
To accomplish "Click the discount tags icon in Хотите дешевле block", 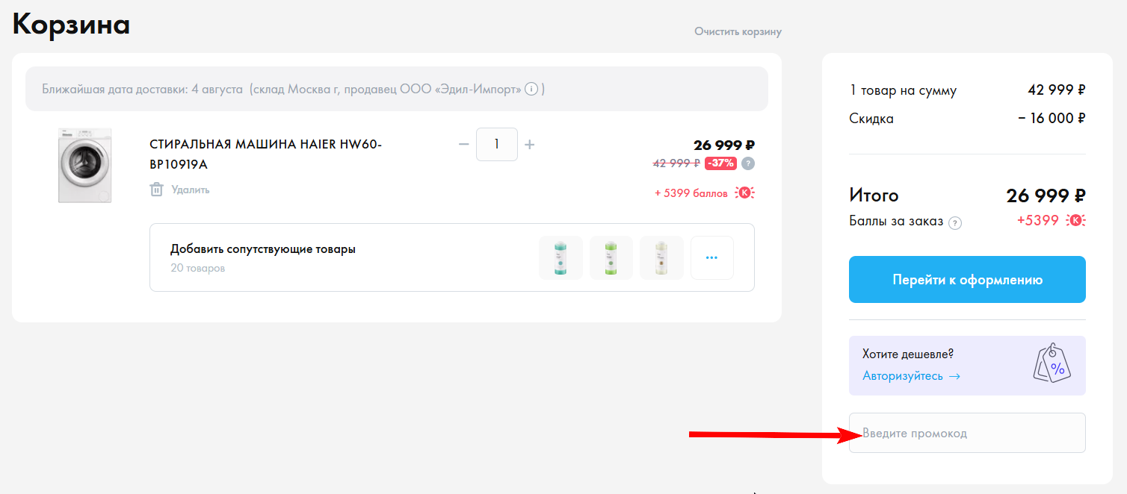I will (1054, 365).
